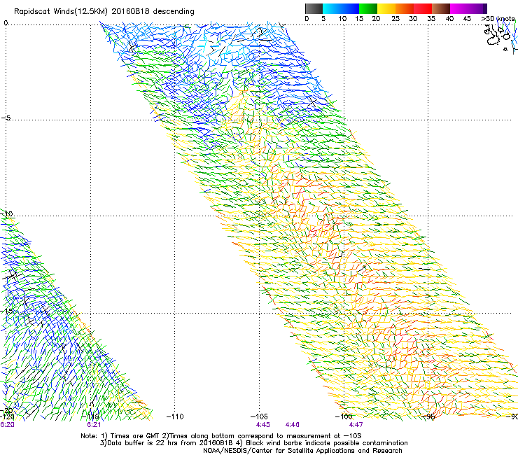Click the "30" label under the color scale

(x=413, y=19)
